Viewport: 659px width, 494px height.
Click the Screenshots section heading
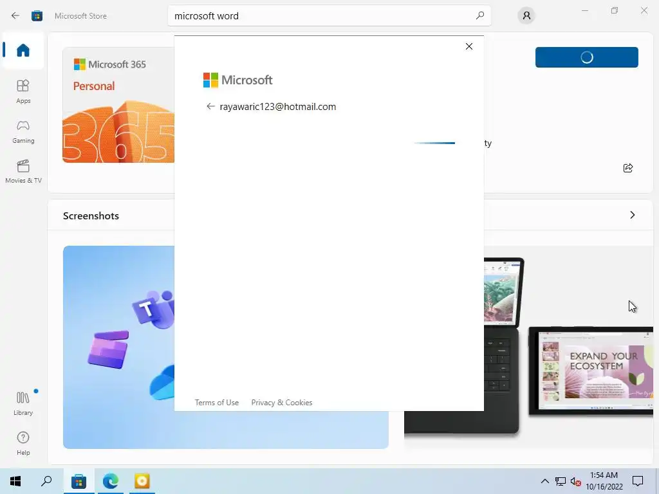(91, 216)
